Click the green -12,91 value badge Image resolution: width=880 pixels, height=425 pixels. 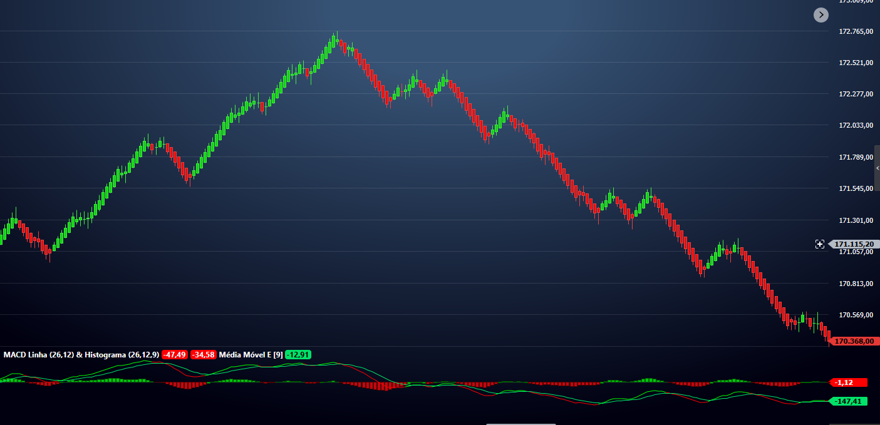[x=298, y=355]
